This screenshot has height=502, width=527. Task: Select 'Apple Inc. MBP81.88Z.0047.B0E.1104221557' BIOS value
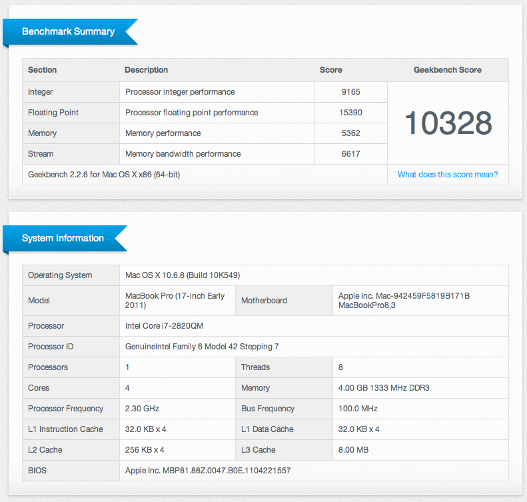coord(208,471)
